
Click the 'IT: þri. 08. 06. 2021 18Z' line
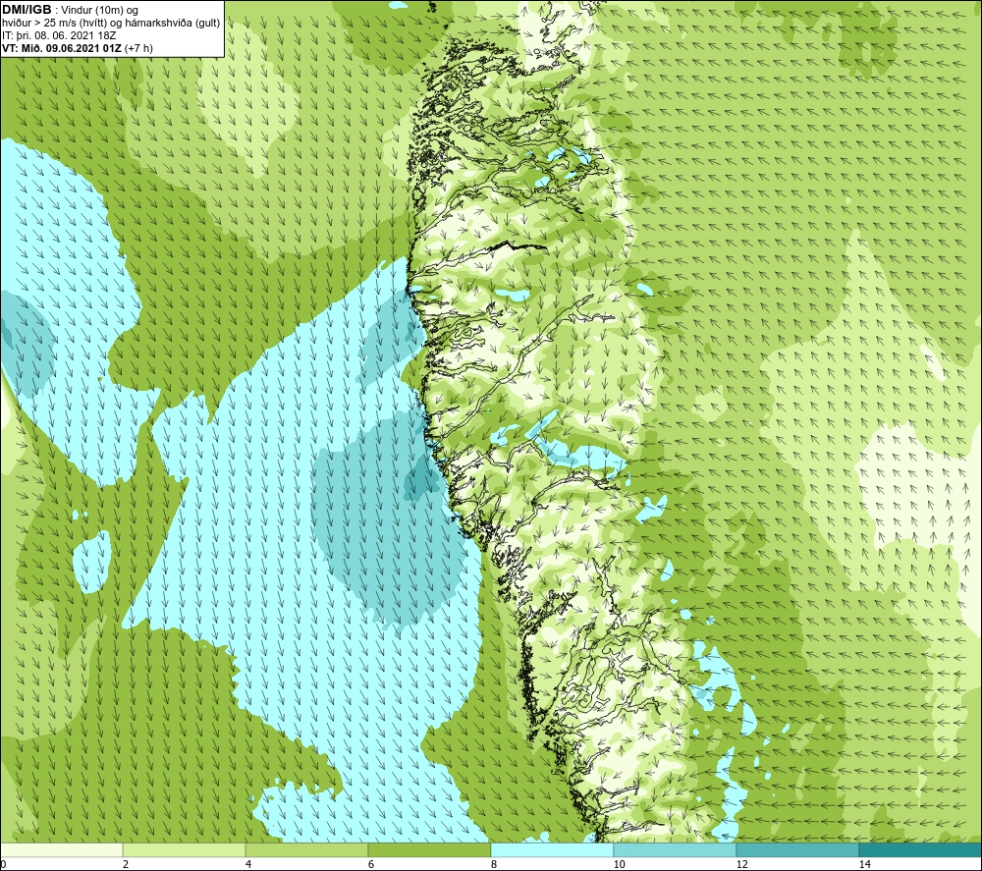59,35
